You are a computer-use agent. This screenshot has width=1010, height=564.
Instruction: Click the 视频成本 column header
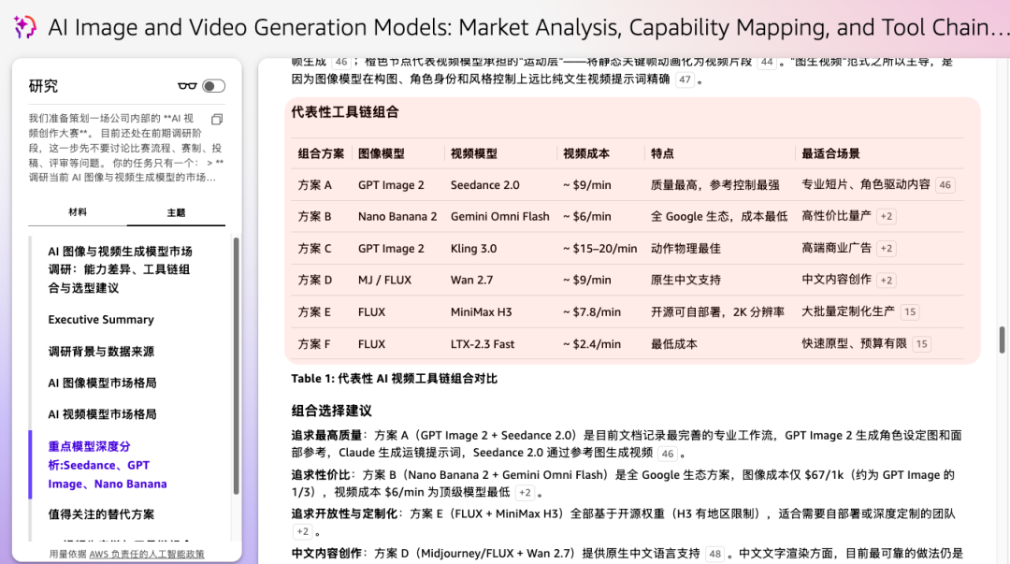586,153
